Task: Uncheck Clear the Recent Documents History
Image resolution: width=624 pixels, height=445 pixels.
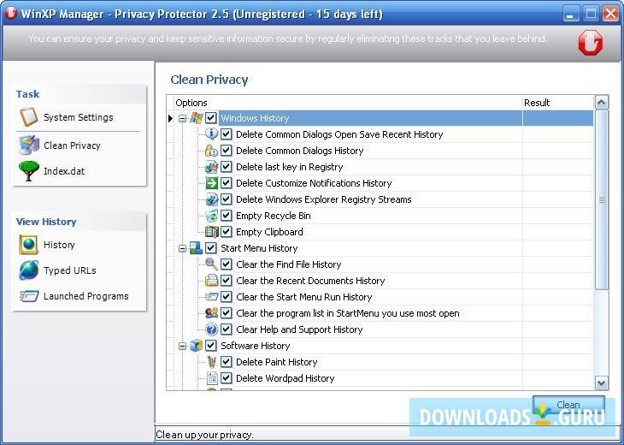Action: click(226, 281)
